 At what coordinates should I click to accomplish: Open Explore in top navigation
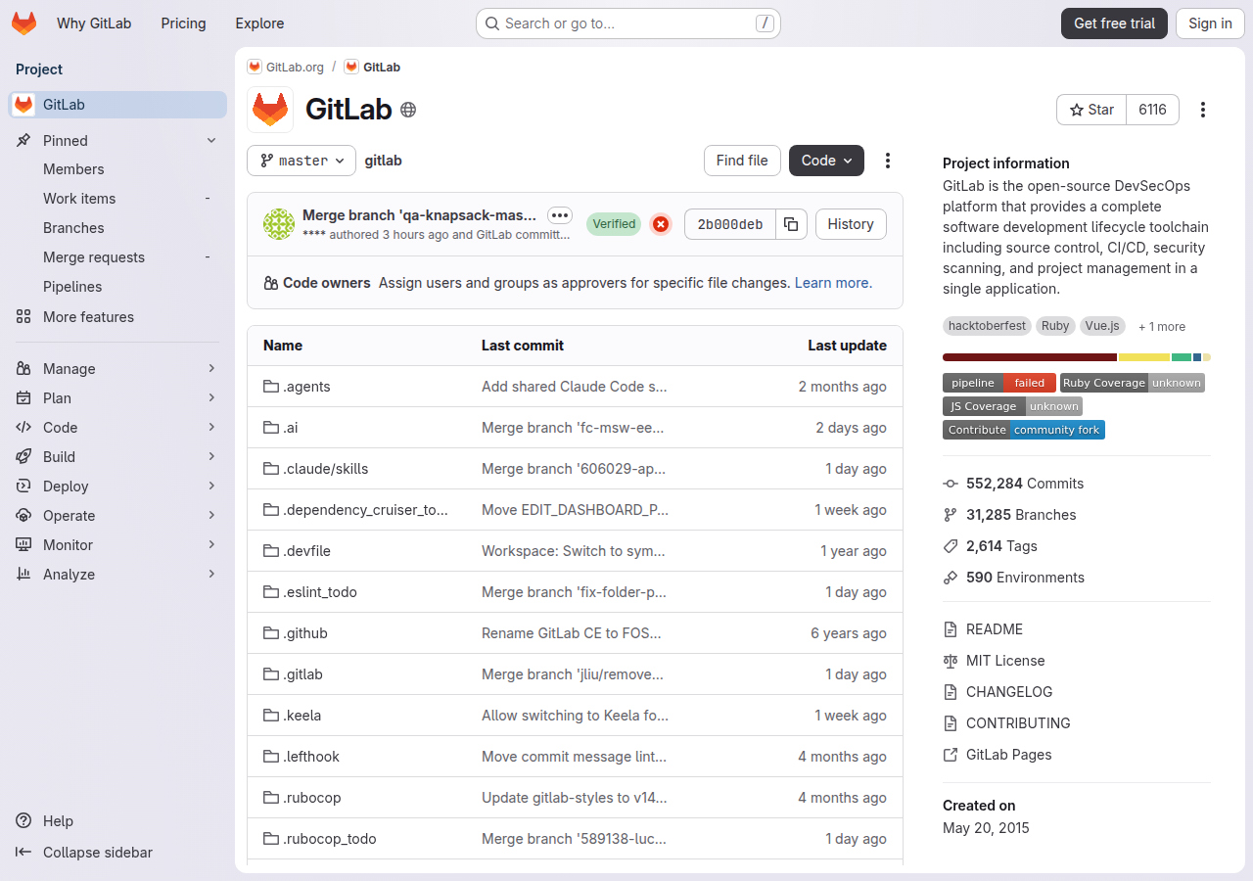259,23
